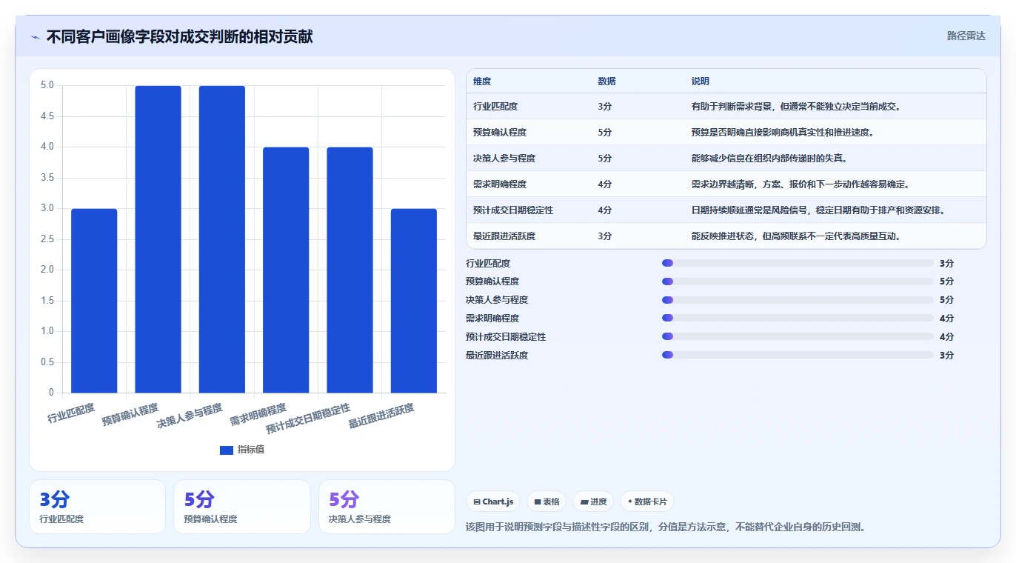
Task: Click x-axis label 需求明确程度
Action: coord(258,414)
